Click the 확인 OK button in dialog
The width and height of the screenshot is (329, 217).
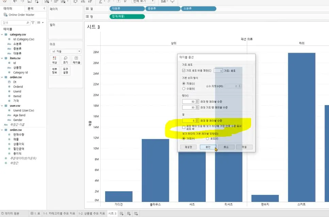pos(208,147)
